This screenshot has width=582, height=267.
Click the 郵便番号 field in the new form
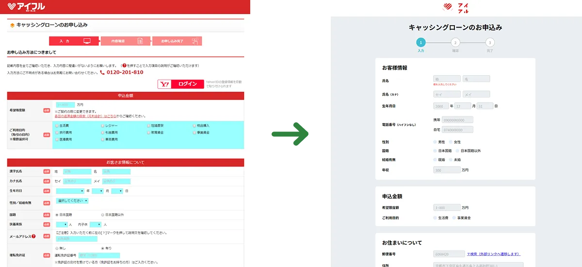pos(449,254)
